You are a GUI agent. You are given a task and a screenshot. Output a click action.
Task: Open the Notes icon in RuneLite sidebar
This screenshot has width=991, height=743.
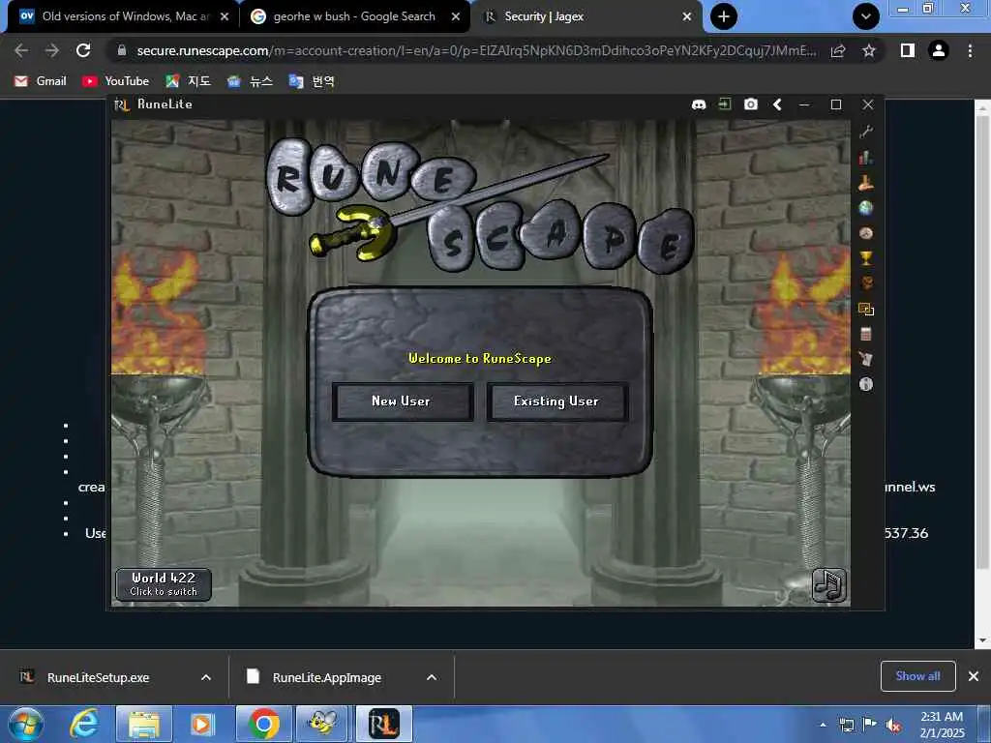[x=866, y=359]
